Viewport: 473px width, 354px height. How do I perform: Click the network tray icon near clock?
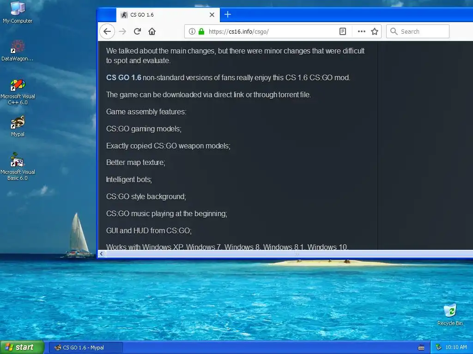tap(438, 348)
